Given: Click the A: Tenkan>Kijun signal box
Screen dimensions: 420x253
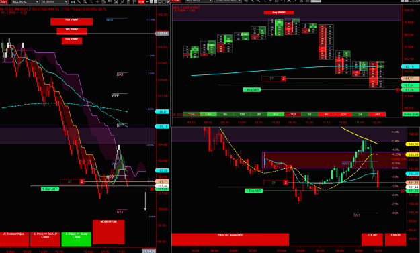Looking at the screenshot, I should pyautogui.click(x=14, y=239).
